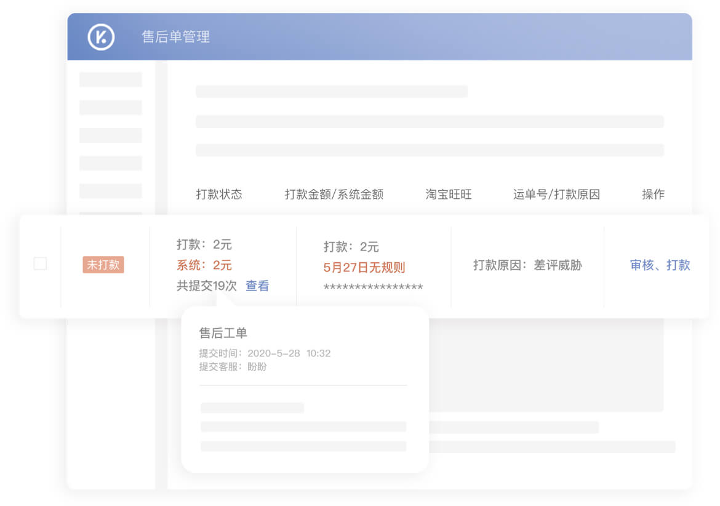Select the 打款原因：差评威胁 cell
Screen dimensions: 720x506
click(527, 265)
